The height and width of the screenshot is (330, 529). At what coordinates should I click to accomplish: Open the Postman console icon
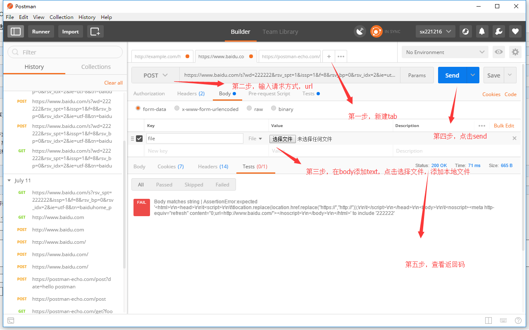tap(11, 321)
